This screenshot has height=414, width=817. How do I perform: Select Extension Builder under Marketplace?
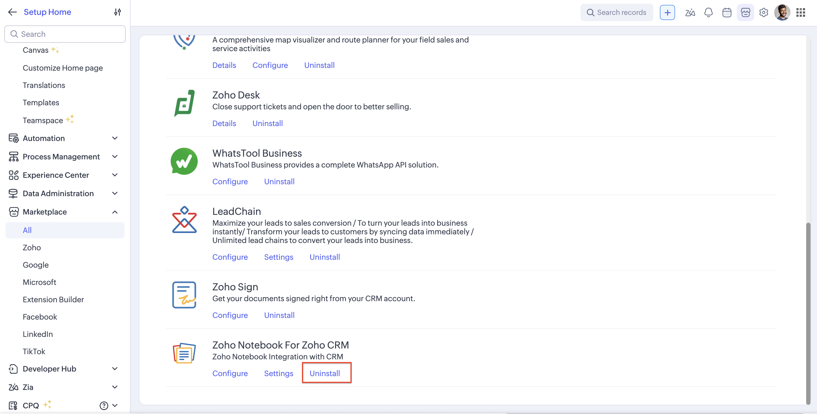pyautogui.click(x=53, y=299)
